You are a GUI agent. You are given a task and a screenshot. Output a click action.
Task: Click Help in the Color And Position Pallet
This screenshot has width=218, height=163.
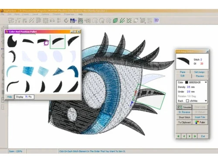(10, 97)
